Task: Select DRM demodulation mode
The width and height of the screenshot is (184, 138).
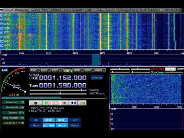Action: pos(100,71)
